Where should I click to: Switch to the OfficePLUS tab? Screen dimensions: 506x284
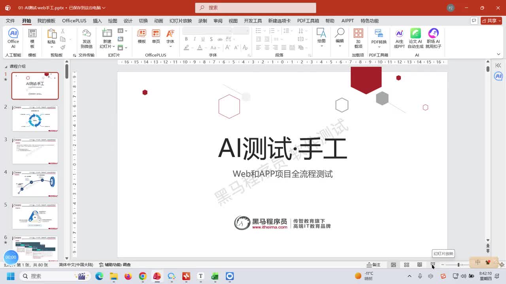pos(74,21)
